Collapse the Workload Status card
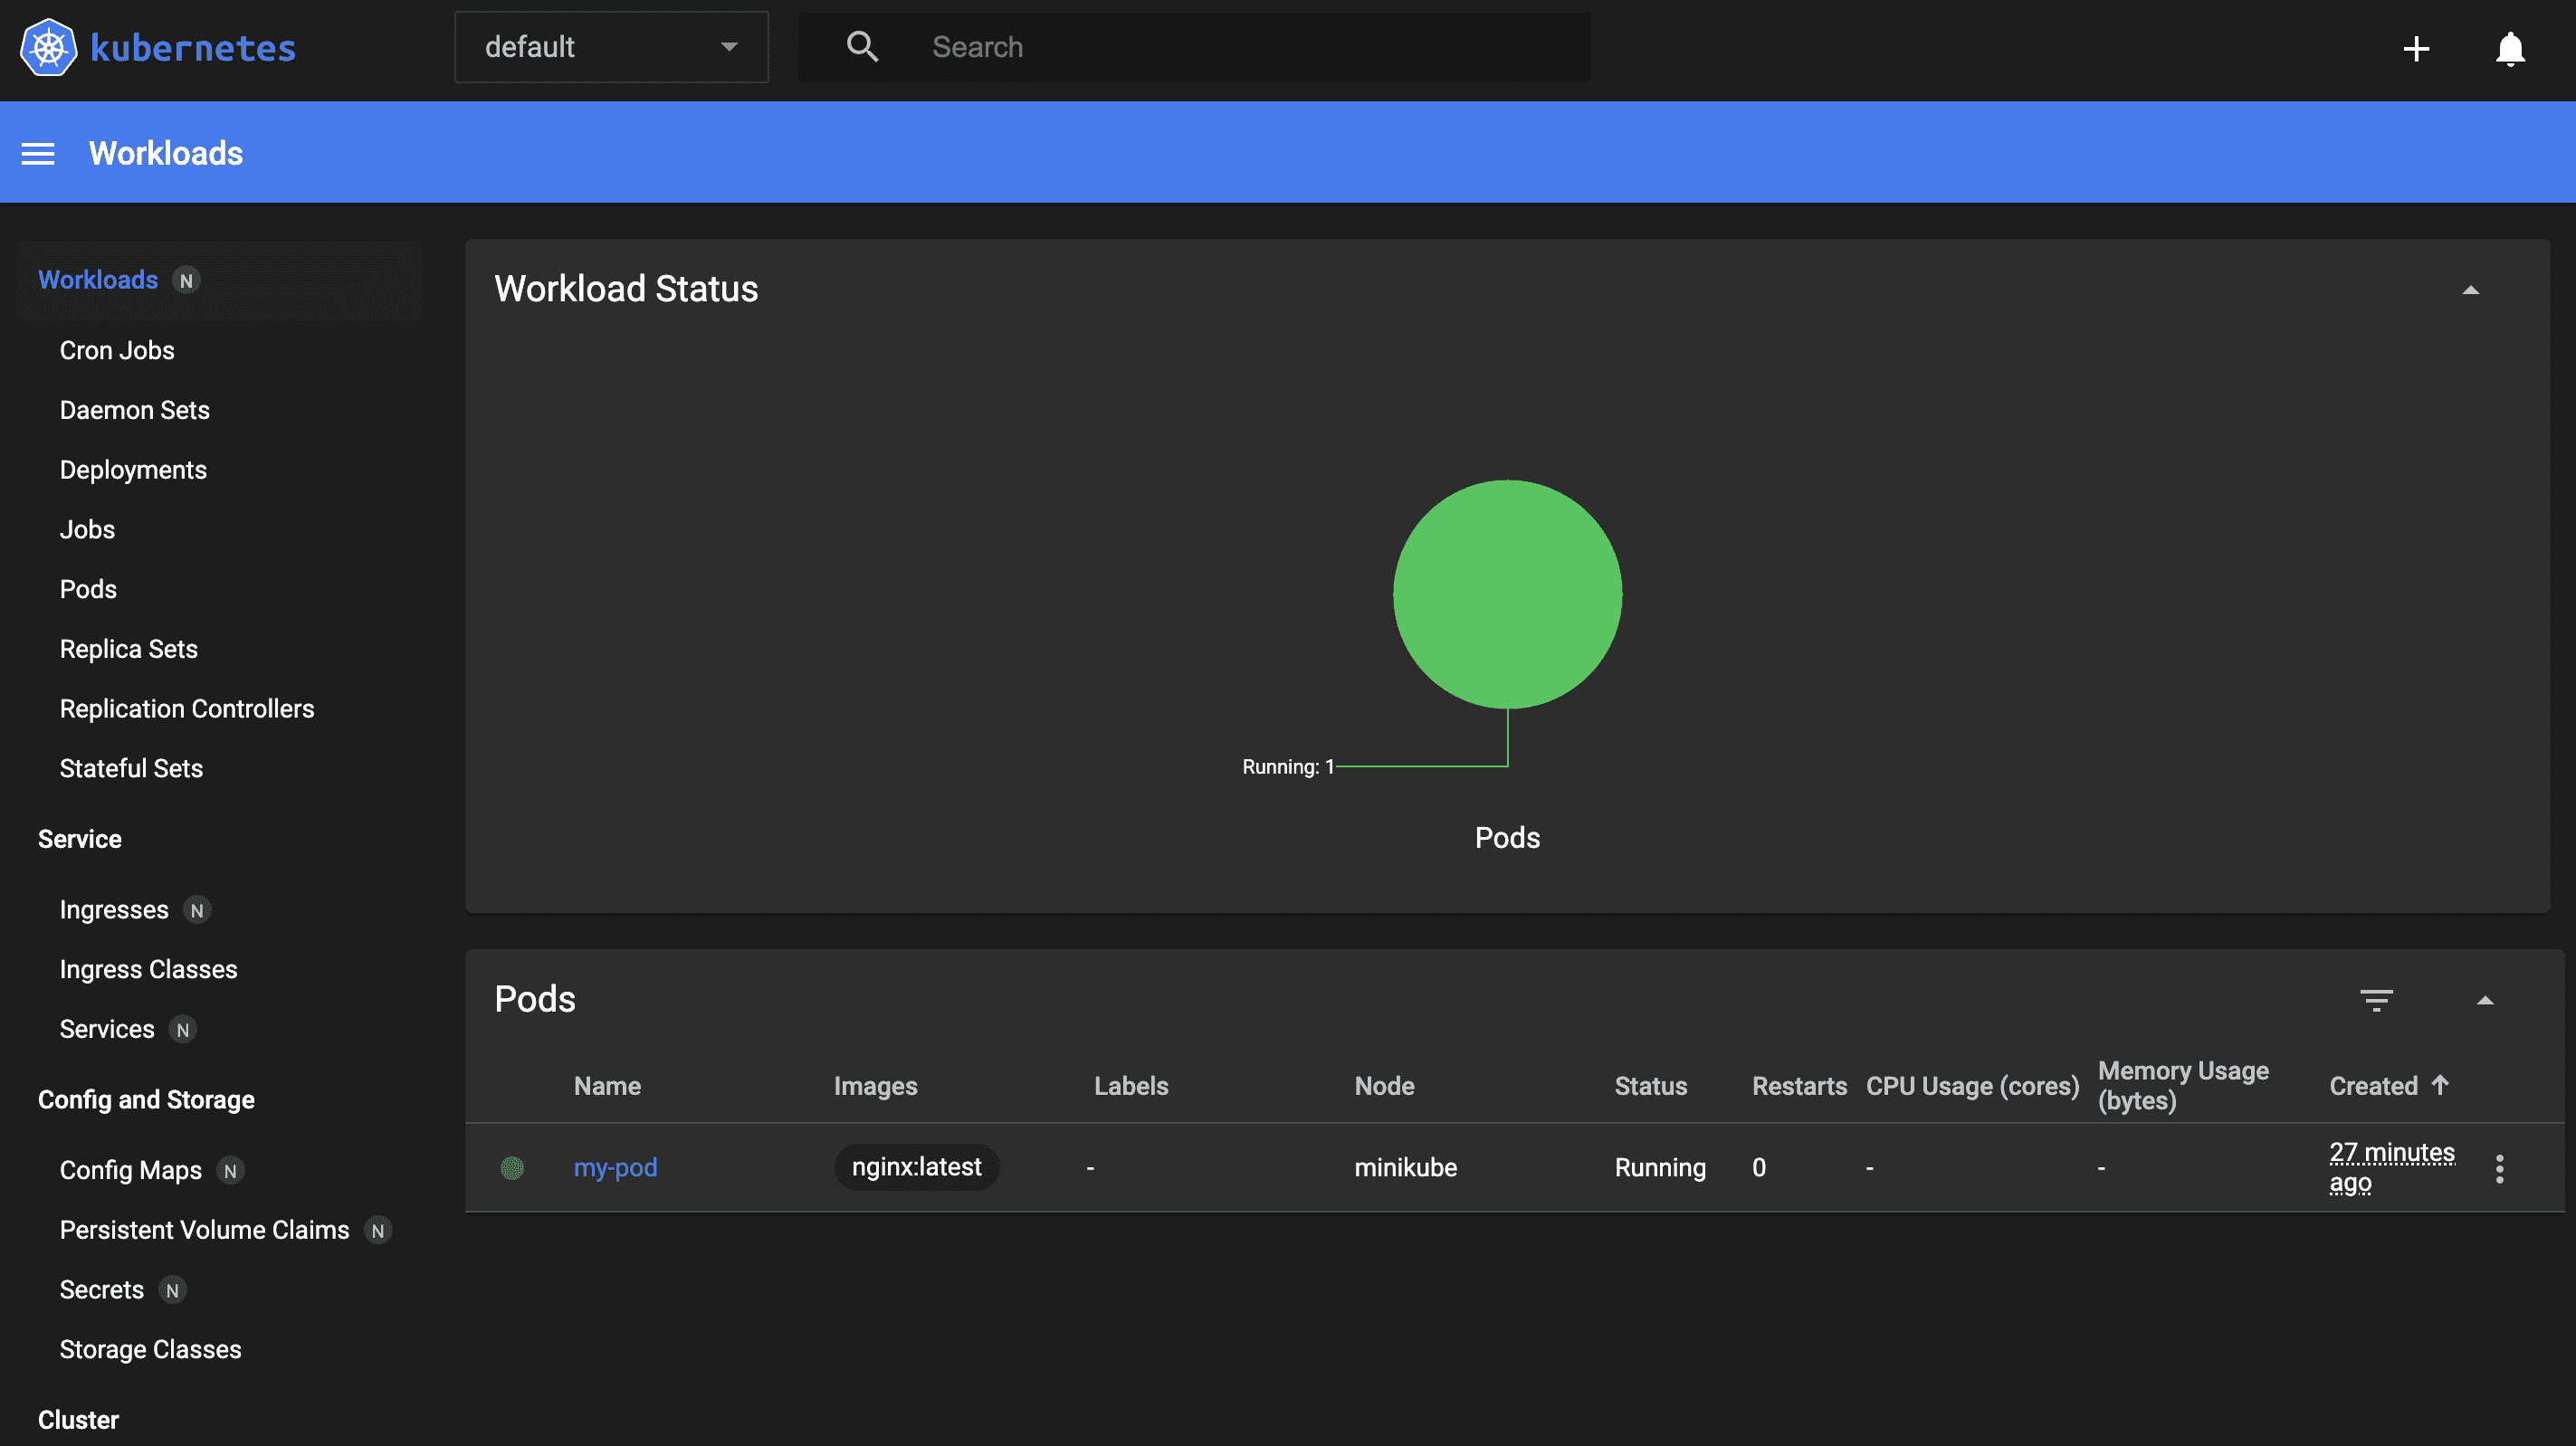 point(2470,291)
